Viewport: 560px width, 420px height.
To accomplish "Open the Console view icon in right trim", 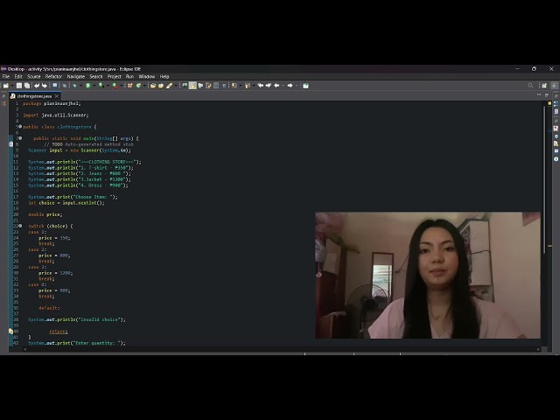I will point(556,151).
